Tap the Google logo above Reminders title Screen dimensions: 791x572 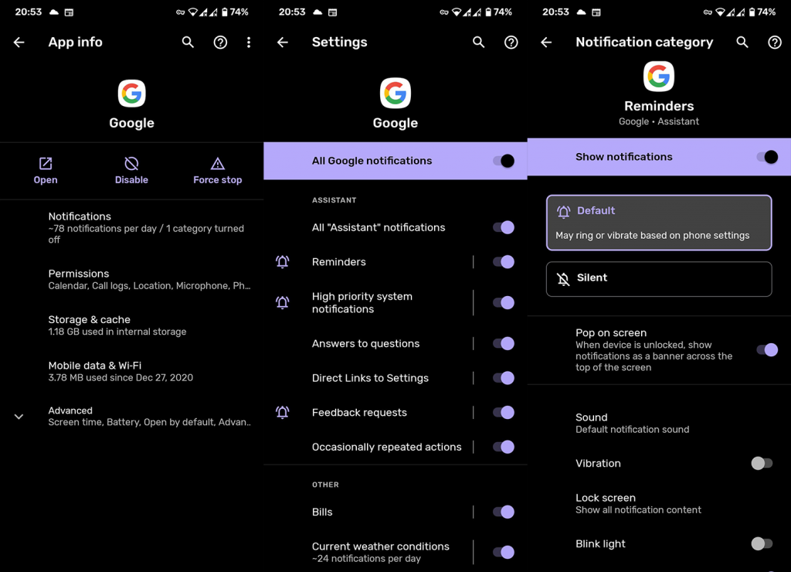click(x=659, y=77)
